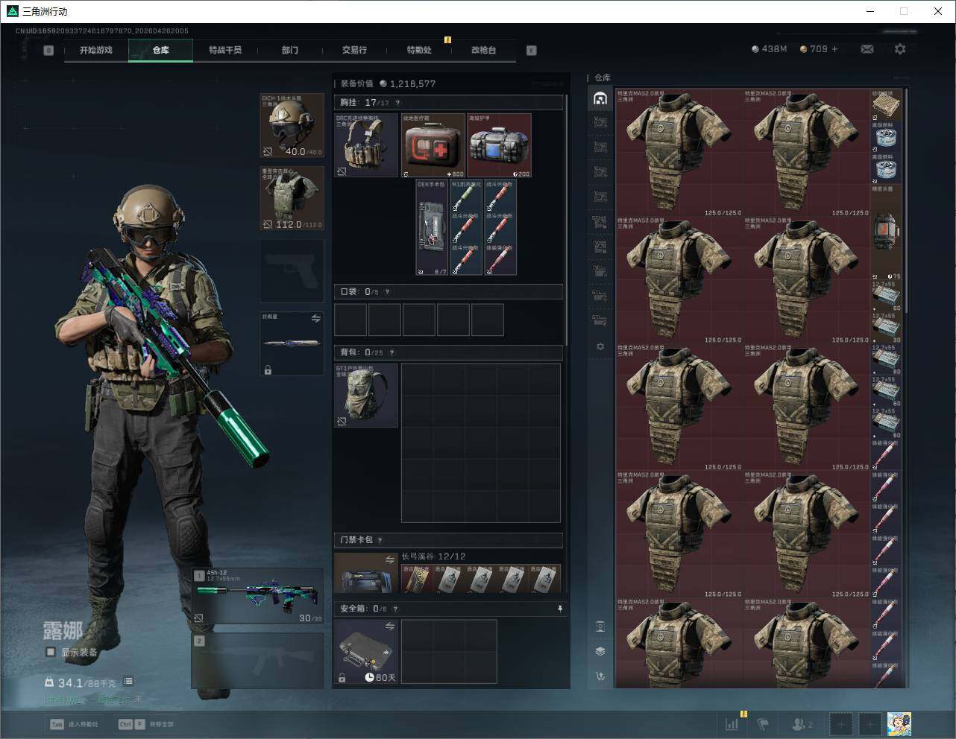This screenshot has width=956, height=739.
Task: Open the main stash tab icon in the sidebar
Action: (600, 98)
